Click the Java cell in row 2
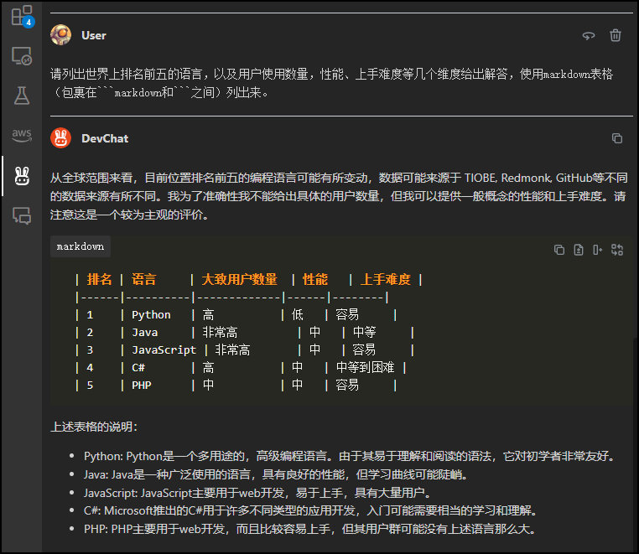This screenshot has height=554, width=639. pyautogui.click(x=145, y=333)
